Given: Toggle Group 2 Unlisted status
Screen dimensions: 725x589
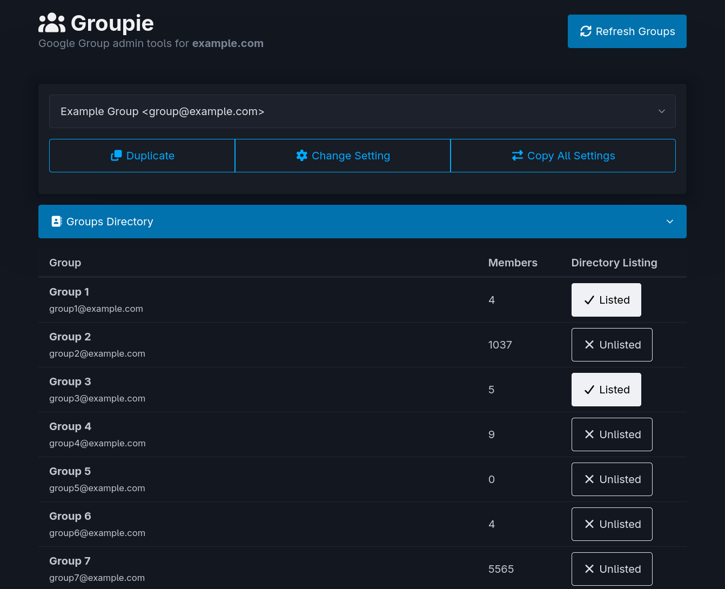Looking at the screenshot, I should tap(612, 345).
